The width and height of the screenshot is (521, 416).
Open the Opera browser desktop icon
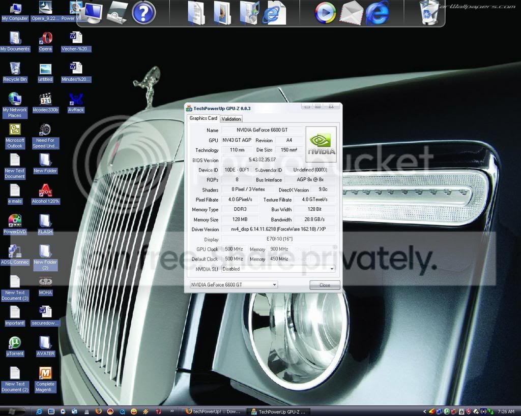pyautogui.click(x=45, y=42)
